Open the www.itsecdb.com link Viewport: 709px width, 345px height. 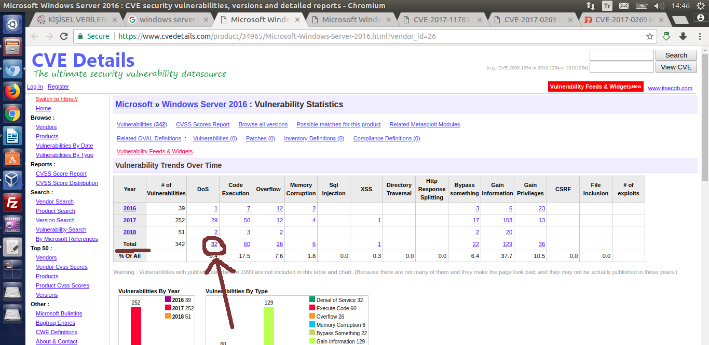(670, 88)
